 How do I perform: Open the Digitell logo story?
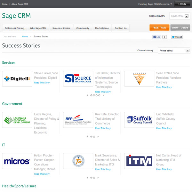[x=17, y=78]
